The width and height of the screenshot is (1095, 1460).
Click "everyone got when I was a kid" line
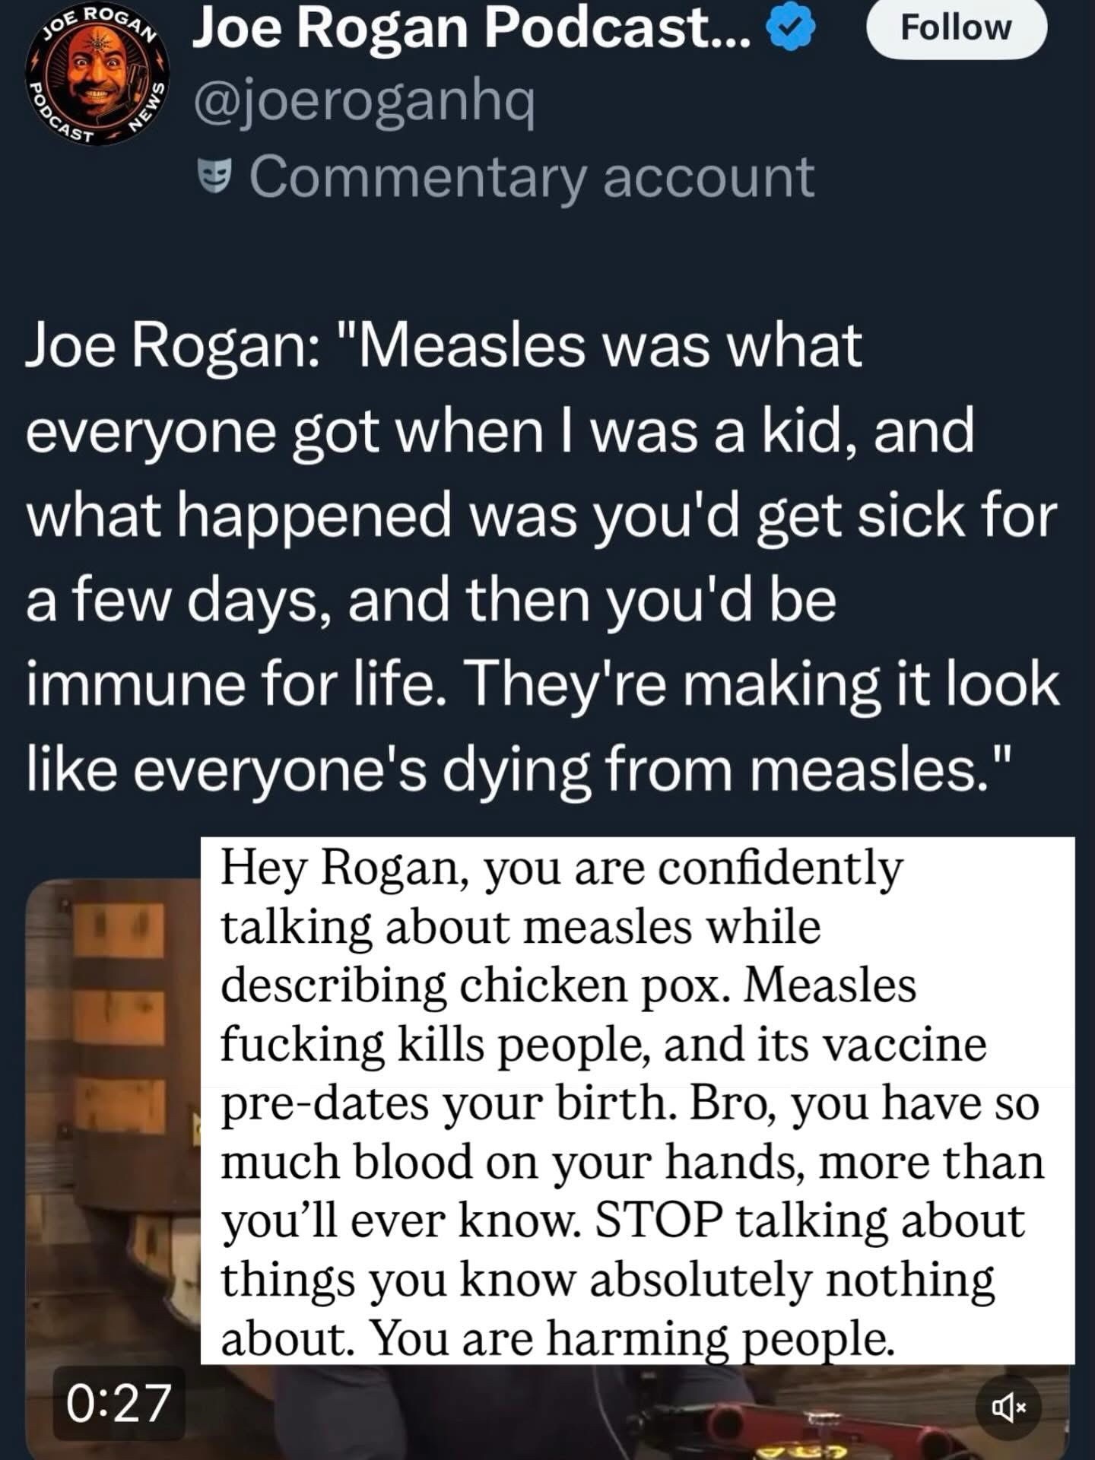[500, 431]
